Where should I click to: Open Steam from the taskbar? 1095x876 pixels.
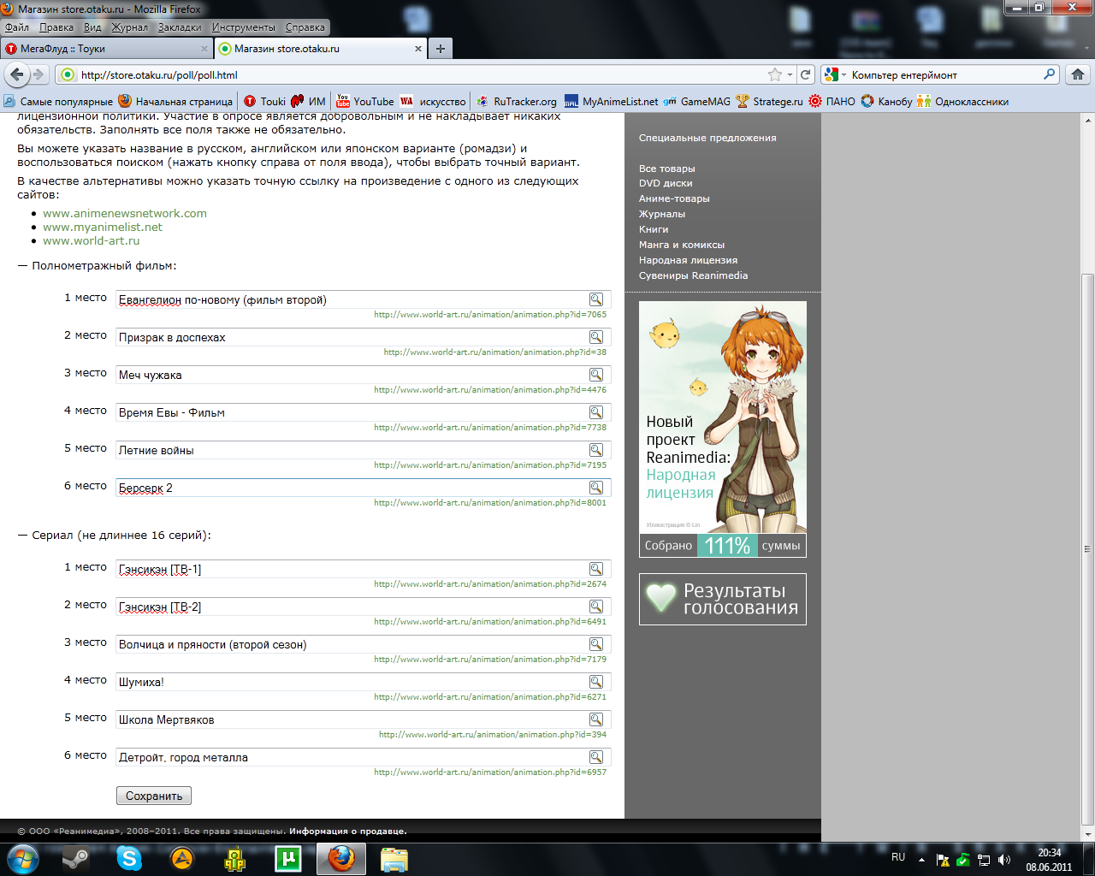76,858
